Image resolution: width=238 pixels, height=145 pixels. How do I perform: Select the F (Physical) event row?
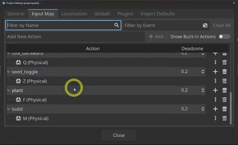coord(106,100)
